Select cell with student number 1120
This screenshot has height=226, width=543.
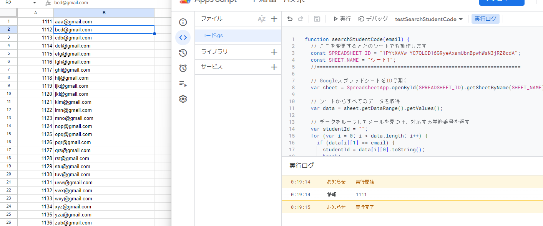tap(36, 94)
